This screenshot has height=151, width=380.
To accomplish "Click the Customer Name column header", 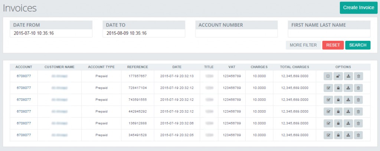I will tap(59, 67).
